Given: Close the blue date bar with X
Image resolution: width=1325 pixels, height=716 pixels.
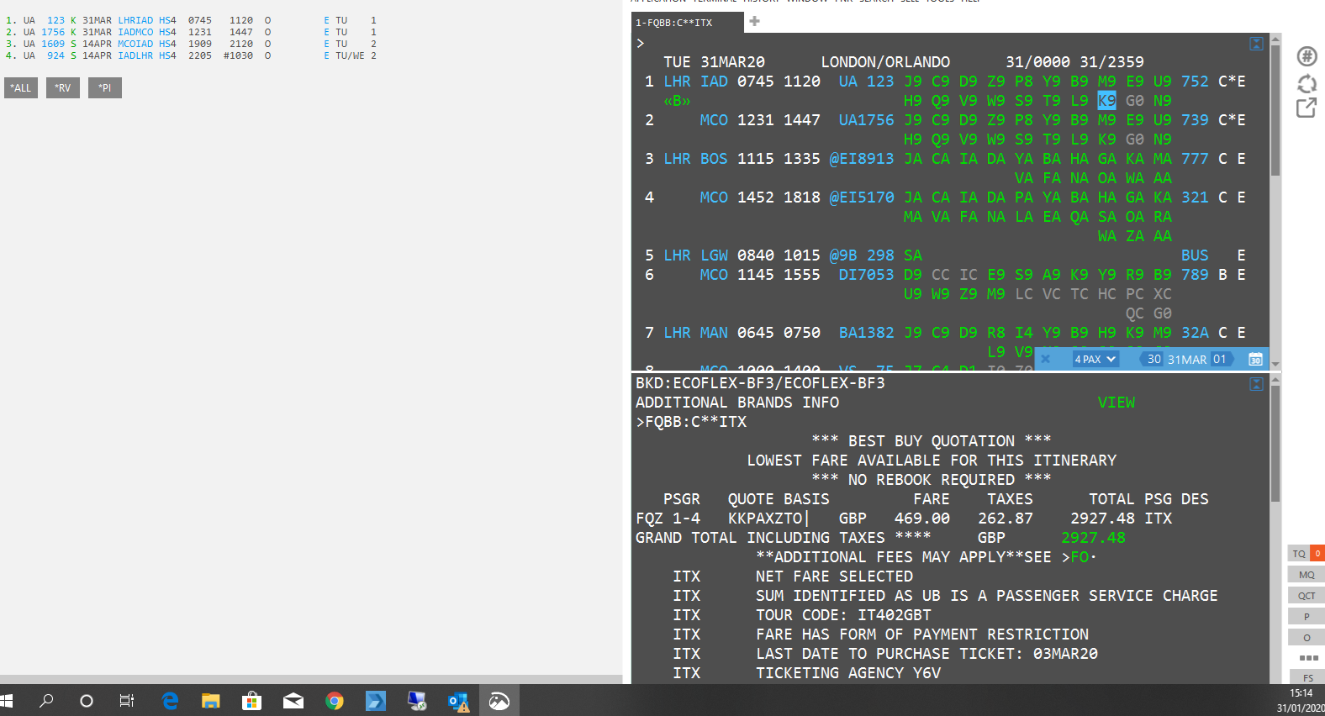Looking at the screenshot, I should pyautogui.click(x=1045, y=359).
